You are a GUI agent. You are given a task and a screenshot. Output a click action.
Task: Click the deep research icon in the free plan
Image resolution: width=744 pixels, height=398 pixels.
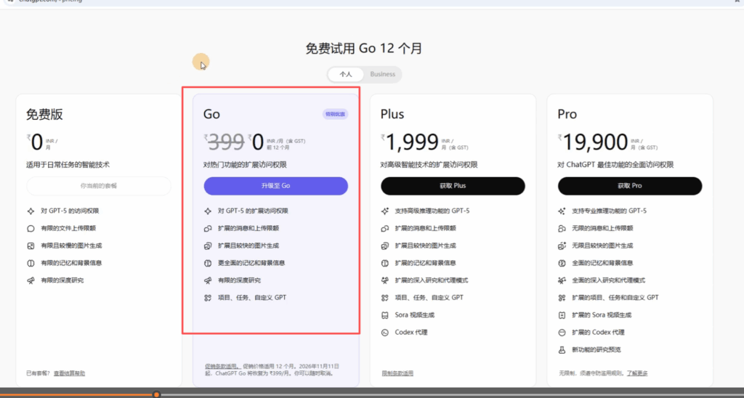coord(31,280)
